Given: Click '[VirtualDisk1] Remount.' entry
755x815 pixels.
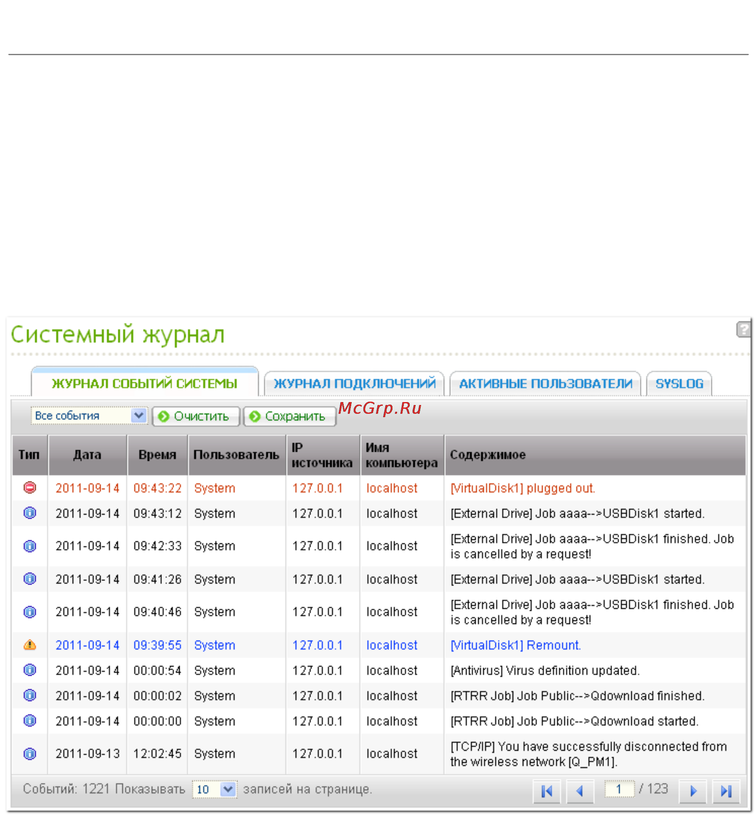Looking at the screenshot, I should 516,645.
